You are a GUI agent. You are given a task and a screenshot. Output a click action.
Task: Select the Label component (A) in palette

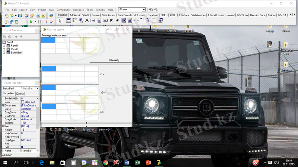[x=88, y=21]
